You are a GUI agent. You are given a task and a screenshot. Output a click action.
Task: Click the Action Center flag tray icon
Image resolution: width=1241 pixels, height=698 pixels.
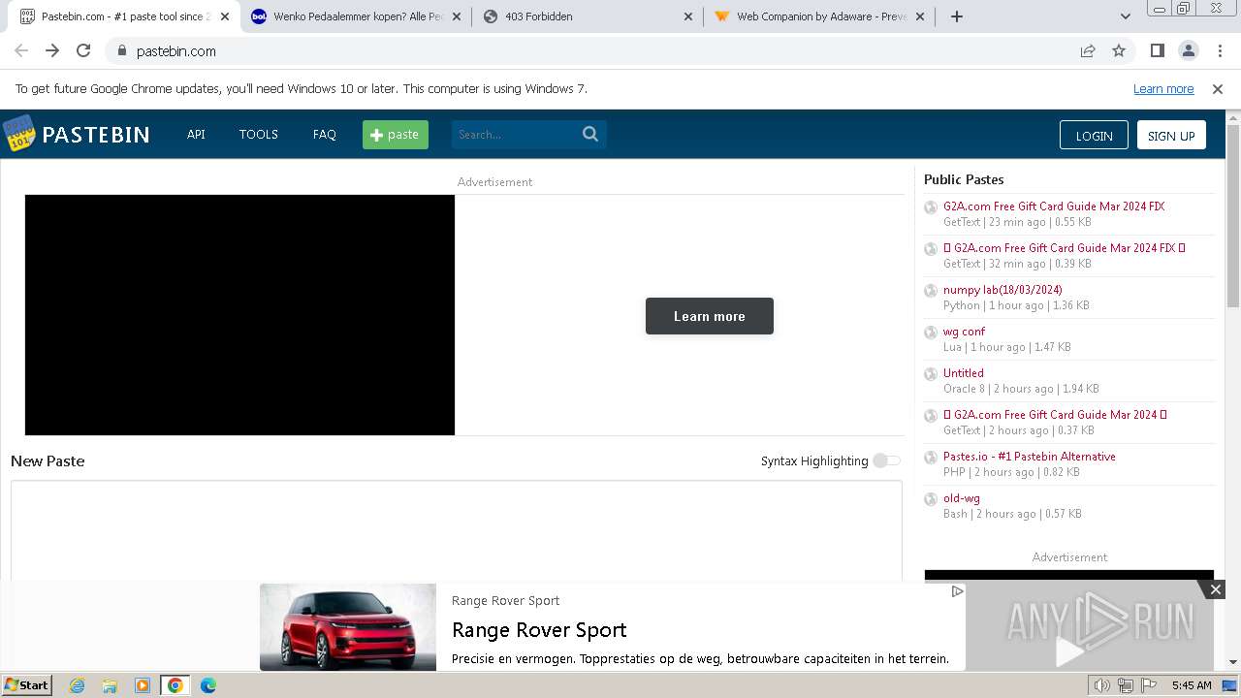pos(1148,685)
